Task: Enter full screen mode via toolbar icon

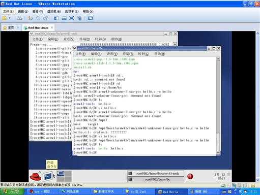Action: (x=72, y=18)
